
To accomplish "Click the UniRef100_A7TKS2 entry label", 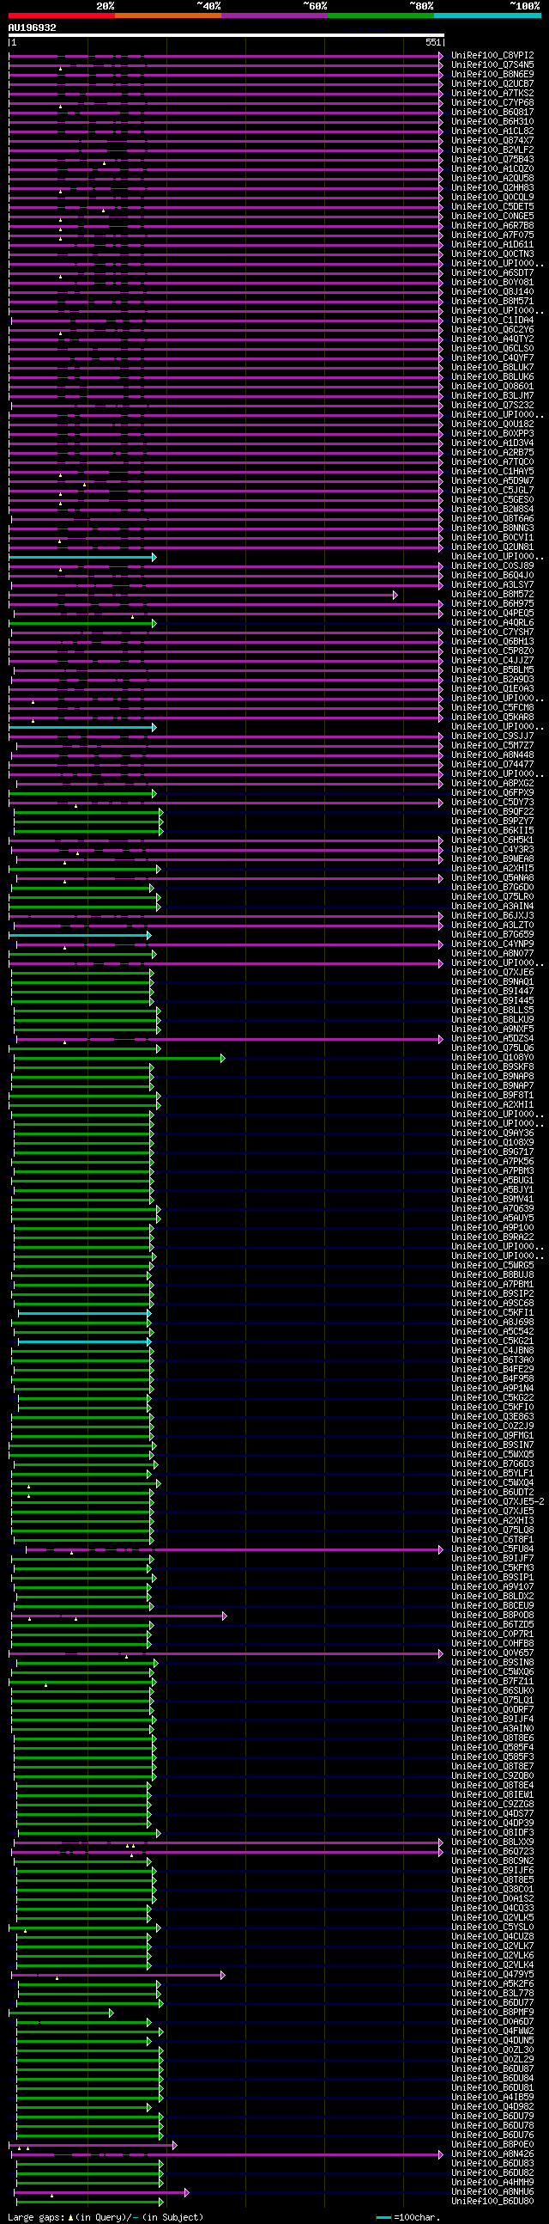I will click(492, 94).
